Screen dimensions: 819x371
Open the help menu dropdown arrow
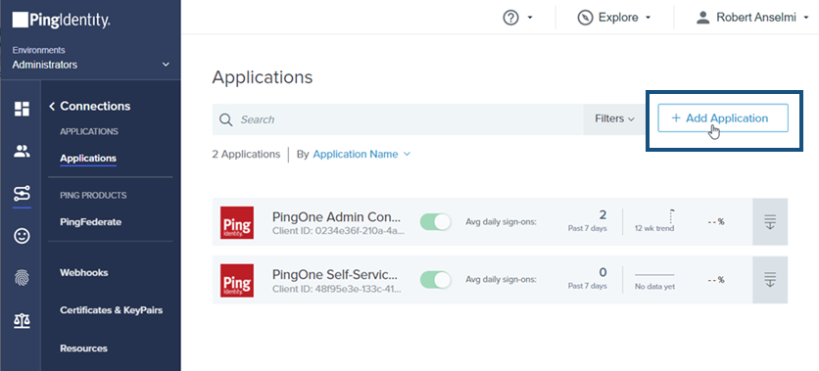pos(530,18)
